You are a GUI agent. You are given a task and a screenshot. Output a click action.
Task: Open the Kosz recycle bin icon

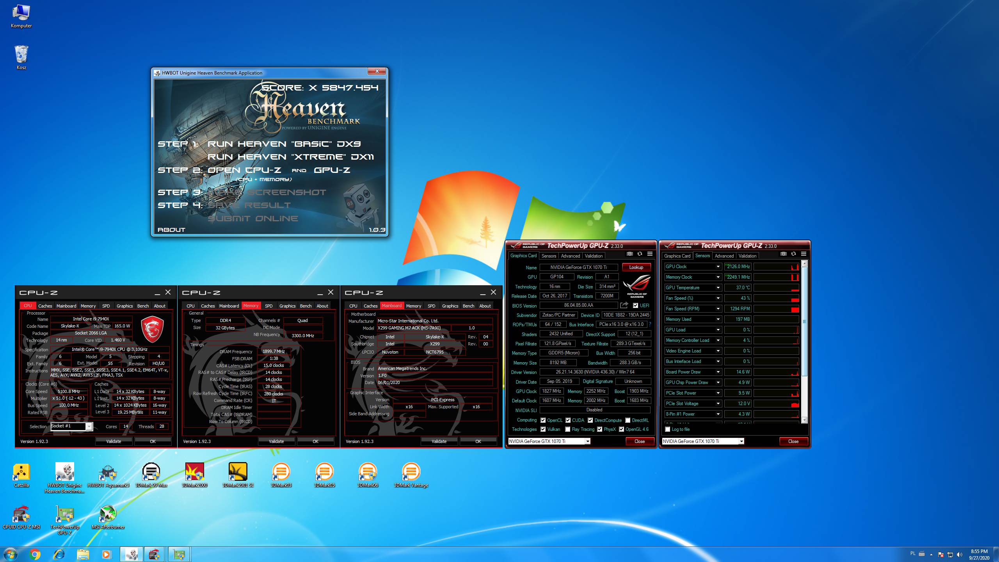21,57
